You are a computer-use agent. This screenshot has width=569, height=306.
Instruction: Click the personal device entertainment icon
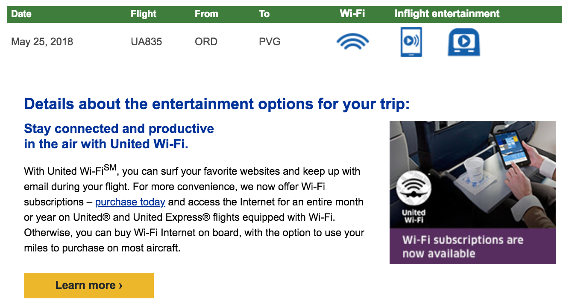411,42
